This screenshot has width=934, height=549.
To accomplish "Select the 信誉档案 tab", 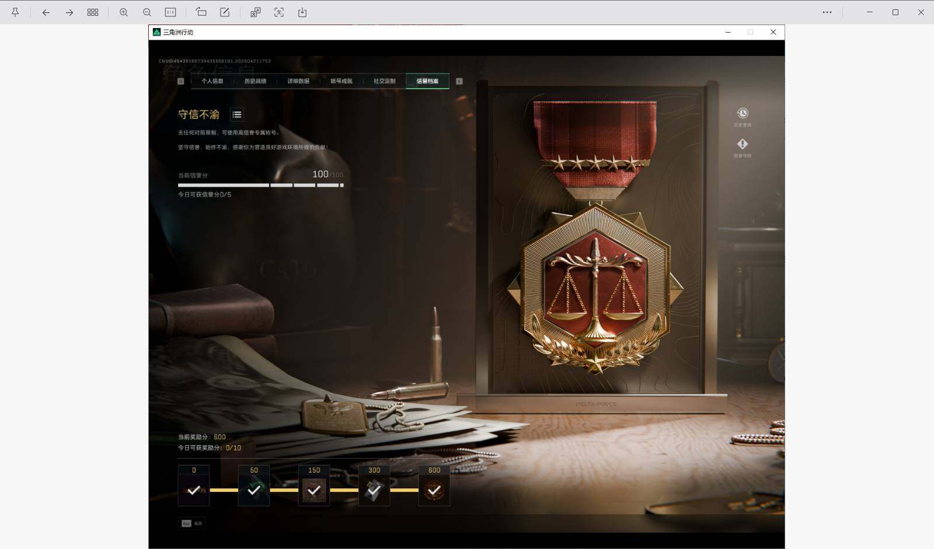I will [x=427, y=81].
